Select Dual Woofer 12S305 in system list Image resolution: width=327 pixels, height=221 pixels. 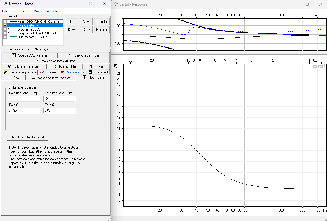(x=32, y=37)
